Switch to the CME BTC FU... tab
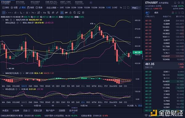 pyautogui.click(x=51, y=2)
